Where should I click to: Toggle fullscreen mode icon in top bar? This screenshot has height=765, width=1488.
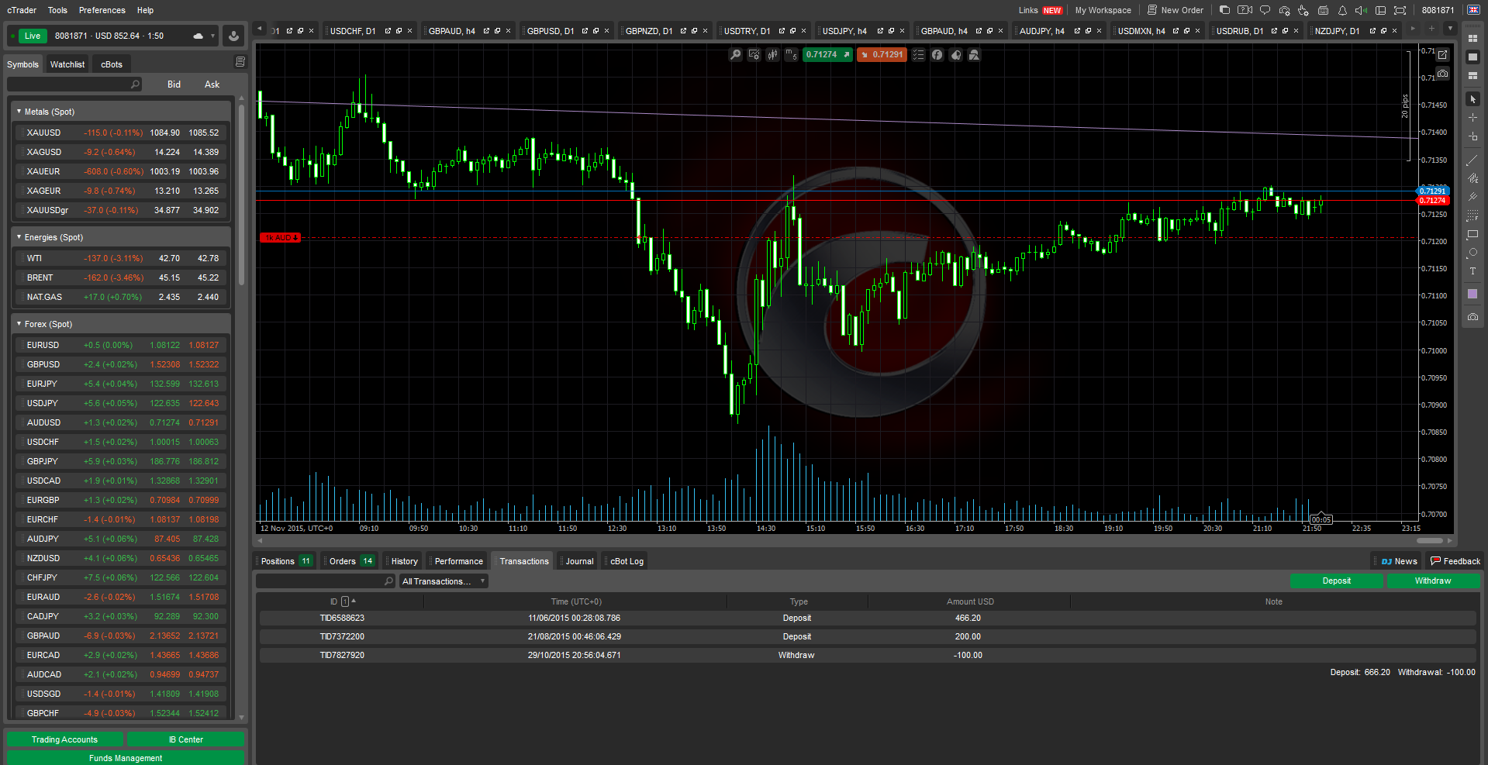(1400, 10)
